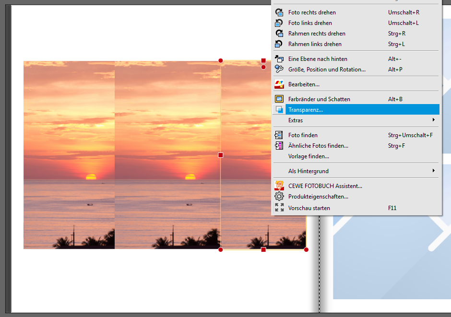Click the Produkteigenschaften gear icon
This screenshot has height=317, width=451.
279,197
